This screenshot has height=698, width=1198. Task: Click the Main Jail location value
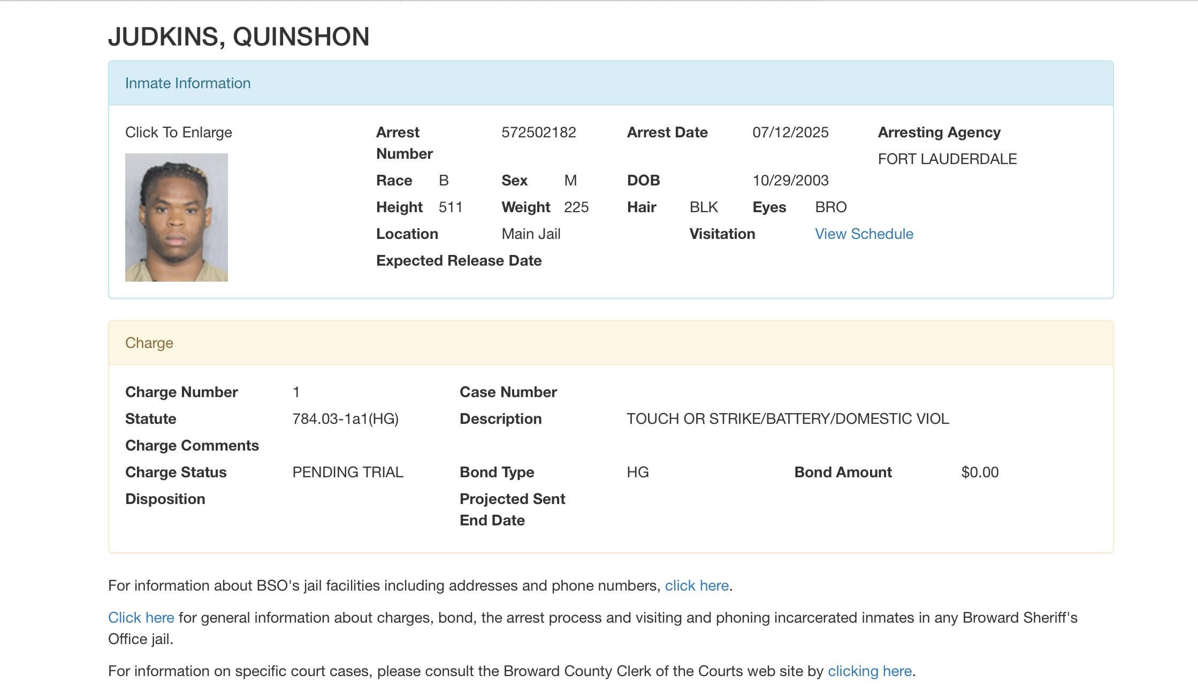coord(530,234)
